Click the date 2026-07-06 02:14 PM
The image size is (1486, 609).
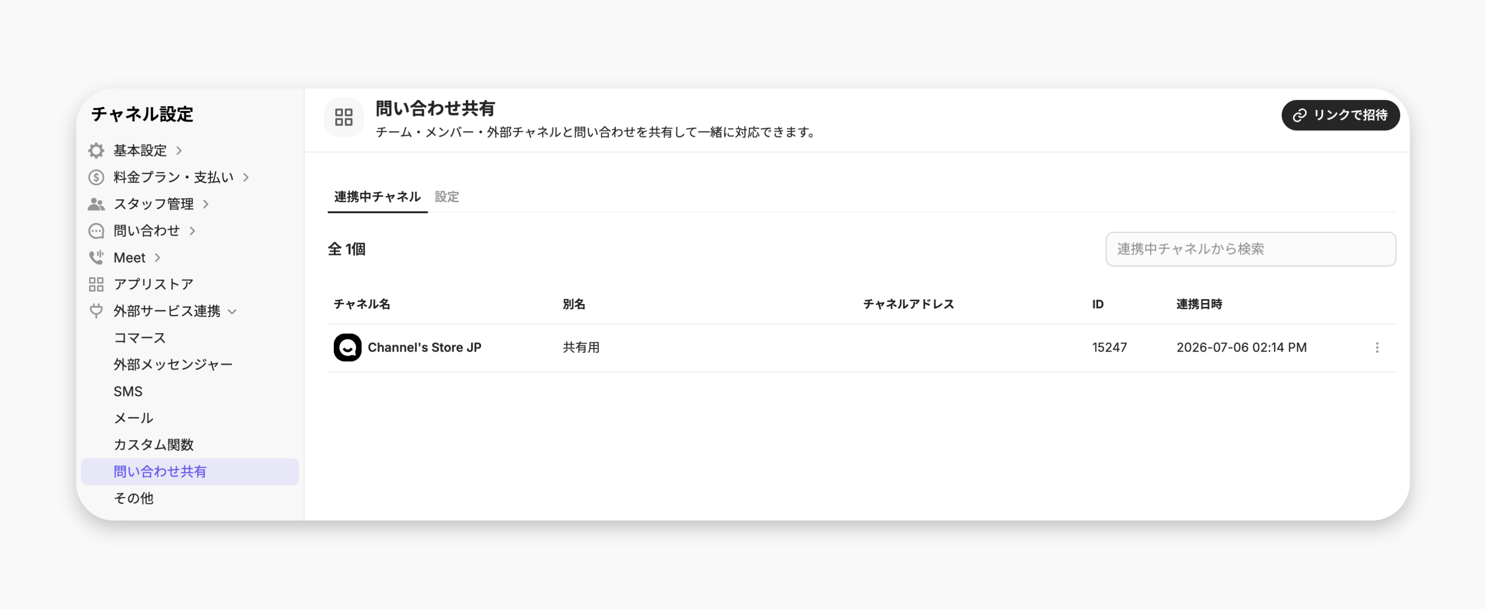pos(1241,347)
